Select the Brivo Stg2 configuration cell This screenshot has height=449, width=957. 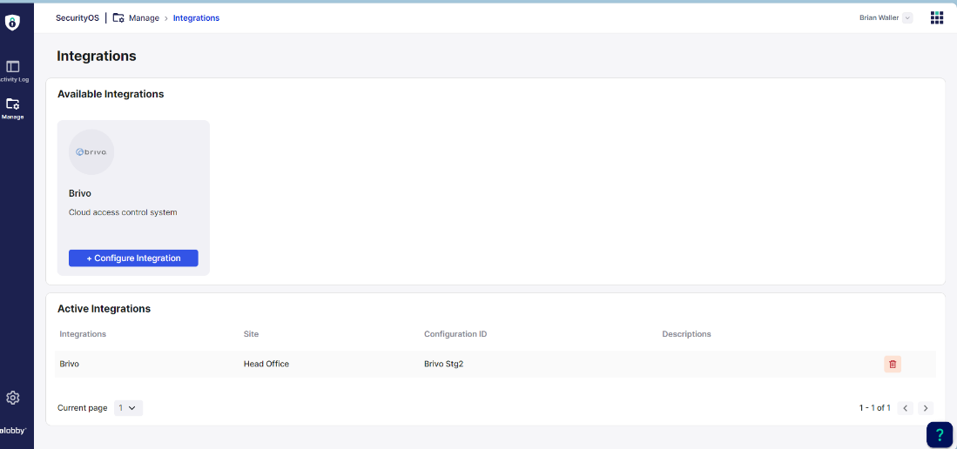[x=444, y=365]
